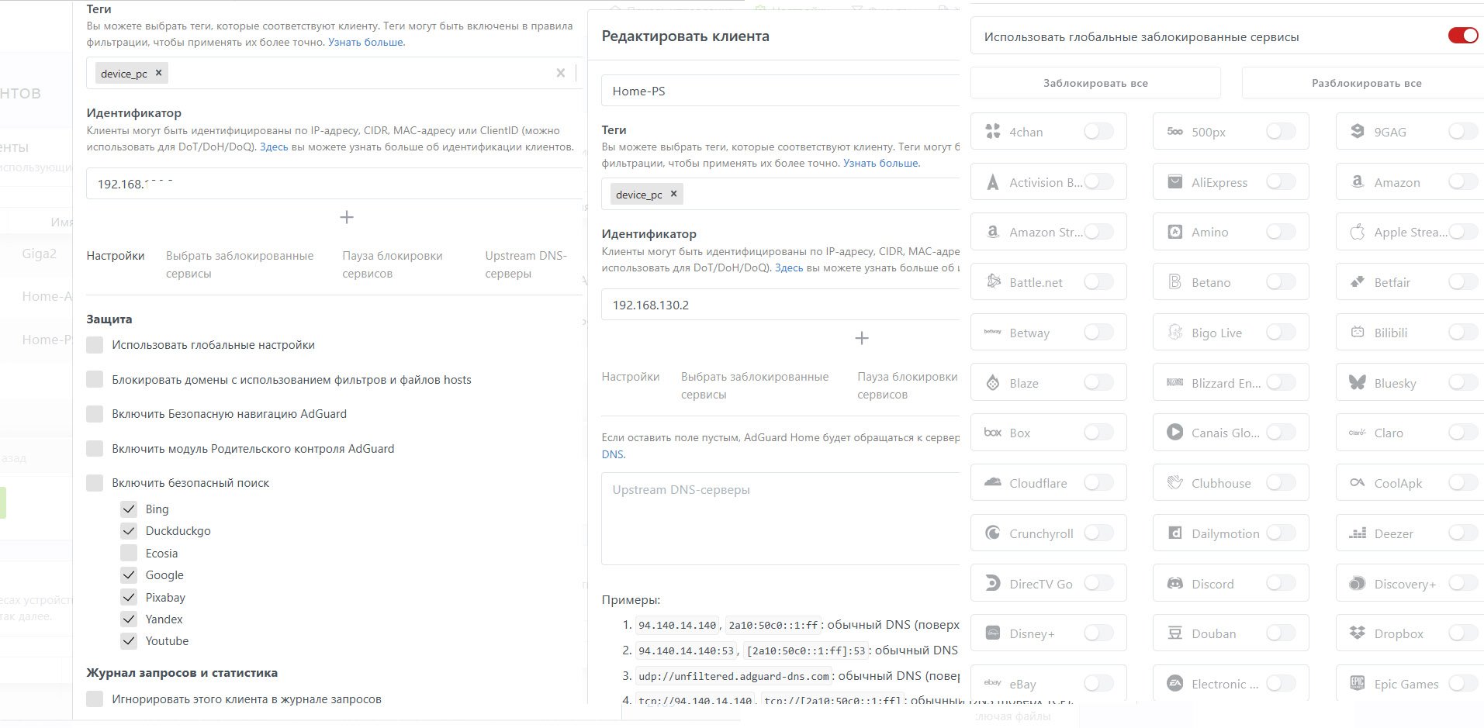Click the Bluesky butterfly icon
This screenshot has width=1484, height=728.
tap(1358, 383)
